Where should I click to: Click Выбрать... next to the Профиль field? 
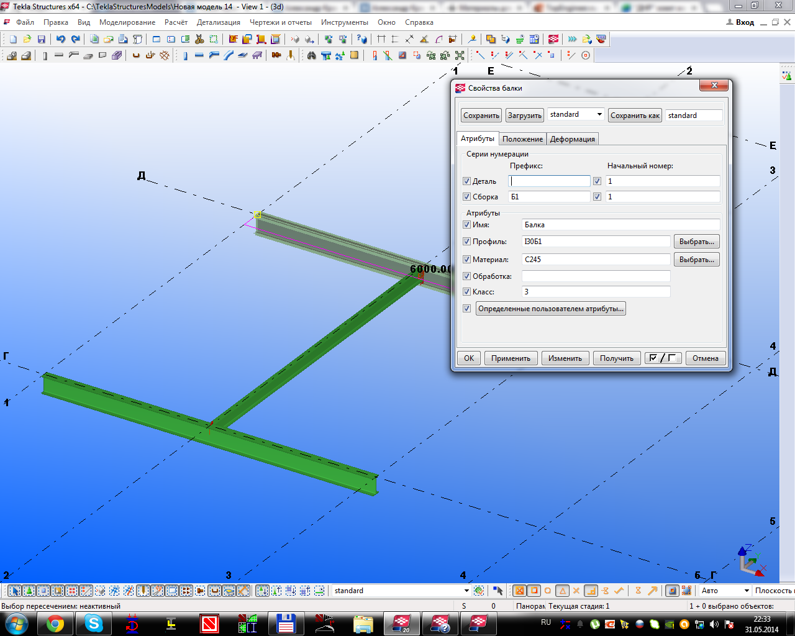click(696, 242)
